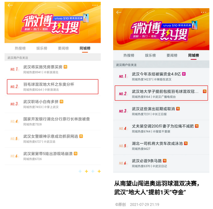Open topic 武汉女警眼神示意成功抓获网逃
This screenshot has height=209, width=213.
53,139
